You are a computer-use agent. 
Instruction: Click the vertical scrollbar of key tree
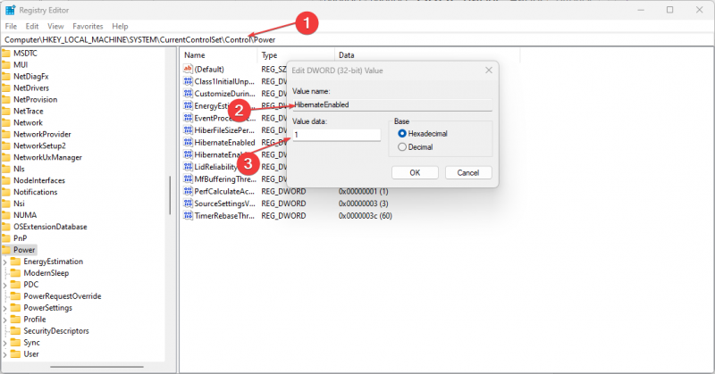pyautogui.click(x=171, y=195)
